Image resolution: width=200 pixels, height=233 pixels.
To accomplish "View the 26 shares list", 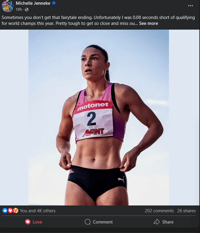I will [x=186, y=211].
